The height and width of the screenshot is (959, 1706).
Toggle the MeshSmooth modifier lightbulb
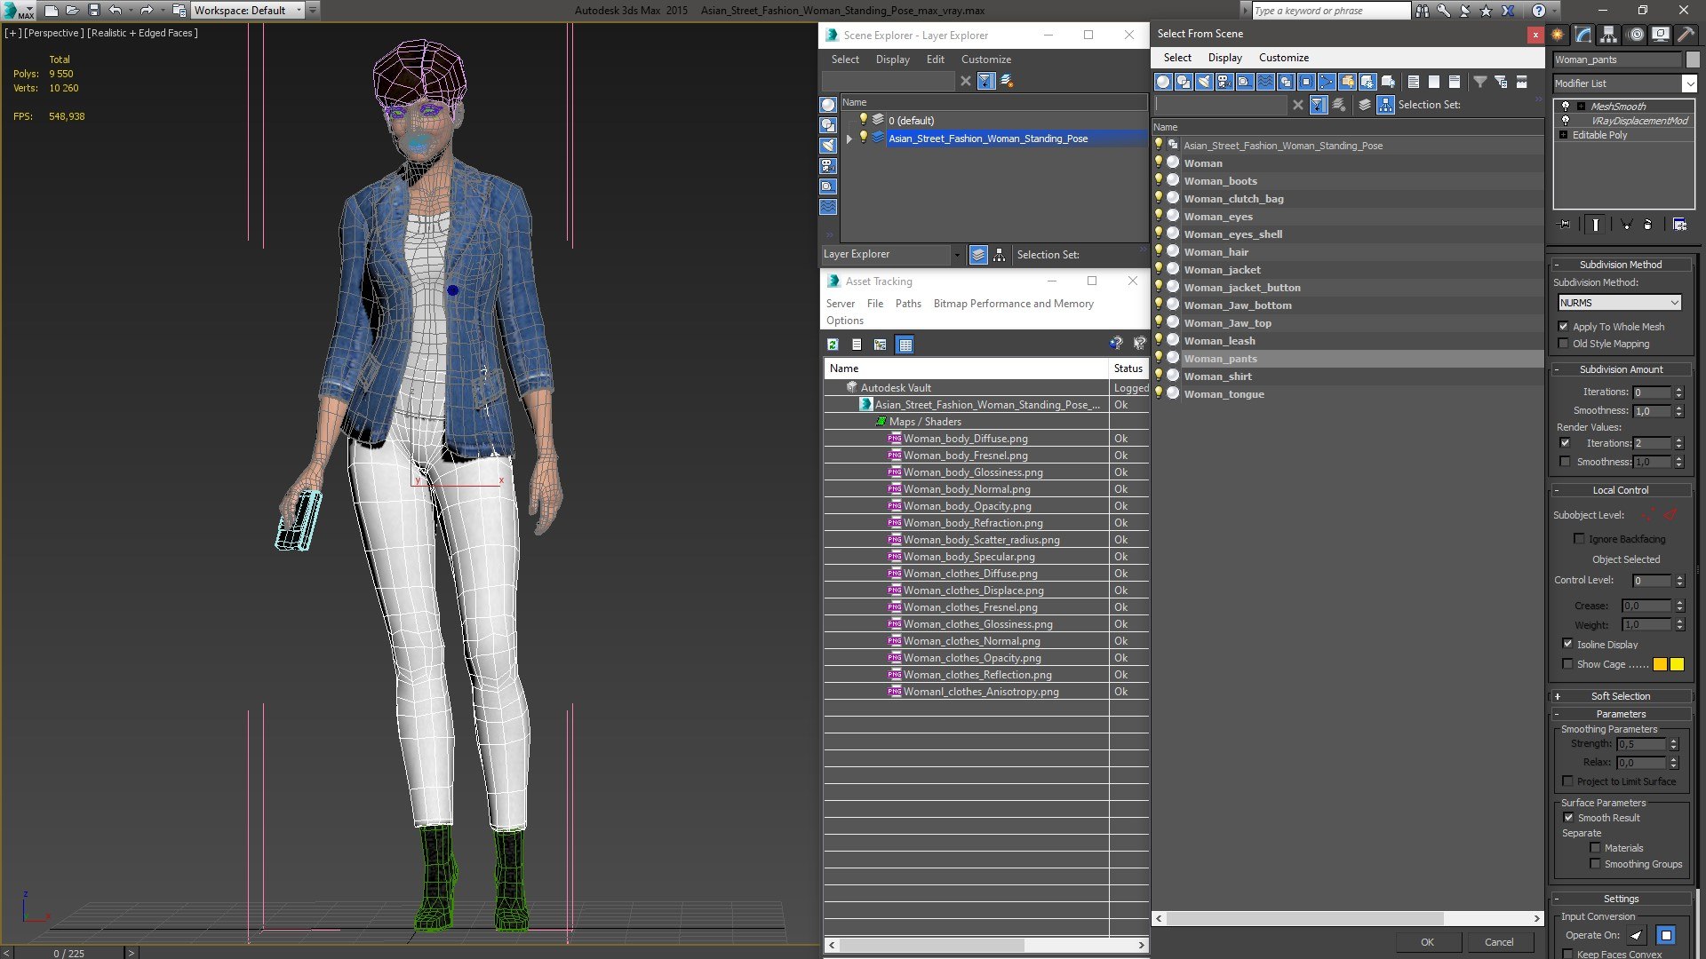[x=1565, y=106]
